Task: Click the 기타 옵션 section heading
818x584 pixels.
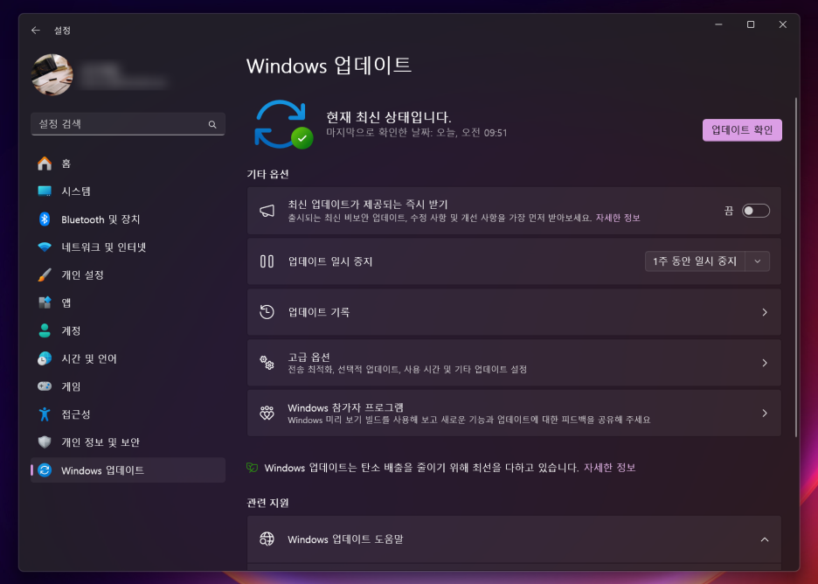Action: pyautogui.click(x=267, y=174)
